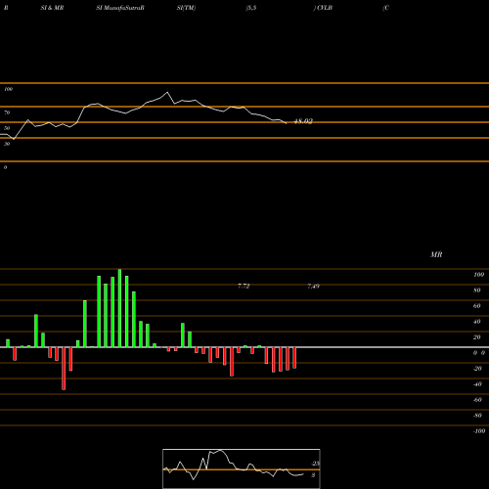
Task: Click the RSI axis label 50
Action: [x=7, y=128]
